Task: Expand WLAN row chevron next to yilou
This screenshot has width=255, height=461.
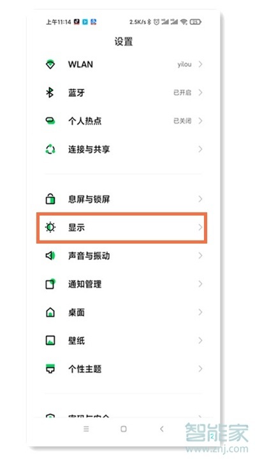Action: (x=200, y=64)
